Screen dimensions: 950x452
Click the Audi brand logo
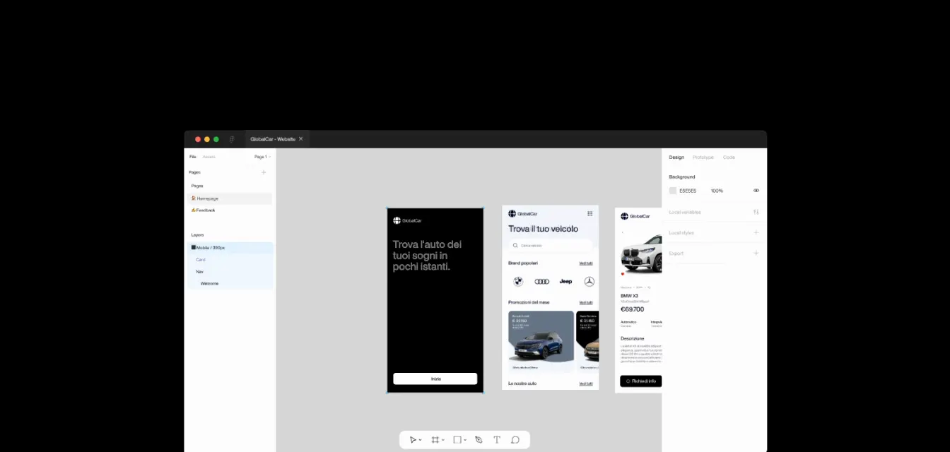pyautogui.click(x=542, y=282)
